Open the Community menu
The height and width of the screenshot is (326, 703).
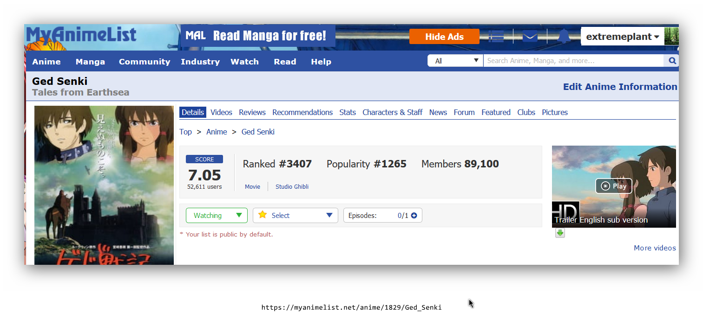click(x=145, y=62)
